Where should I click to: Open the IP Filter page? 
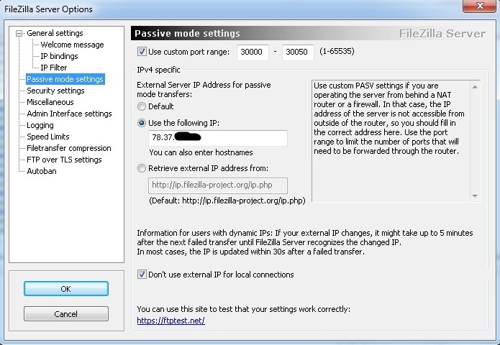pyautogui.click(x=53, y=68)
